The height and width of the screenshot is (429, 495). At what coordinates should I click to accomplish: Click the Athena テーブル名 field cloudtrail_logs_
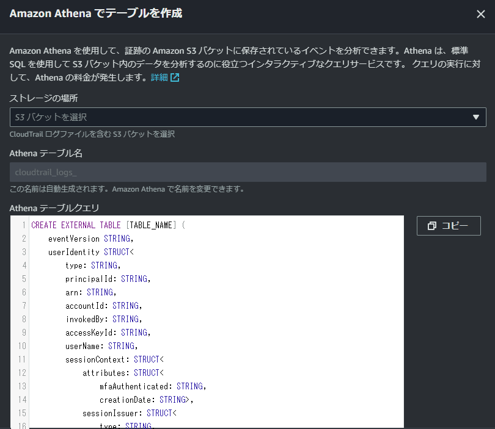[x=248, y=172]
